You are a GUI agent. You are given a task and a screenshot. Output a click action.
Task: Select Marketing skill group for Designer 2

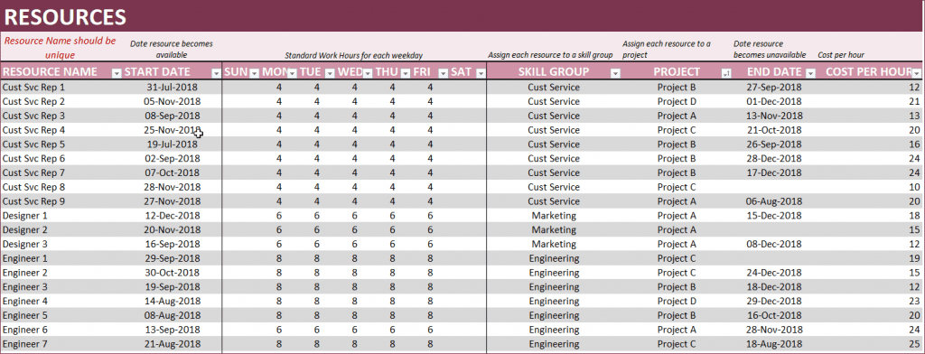click(x=554, y=229)
